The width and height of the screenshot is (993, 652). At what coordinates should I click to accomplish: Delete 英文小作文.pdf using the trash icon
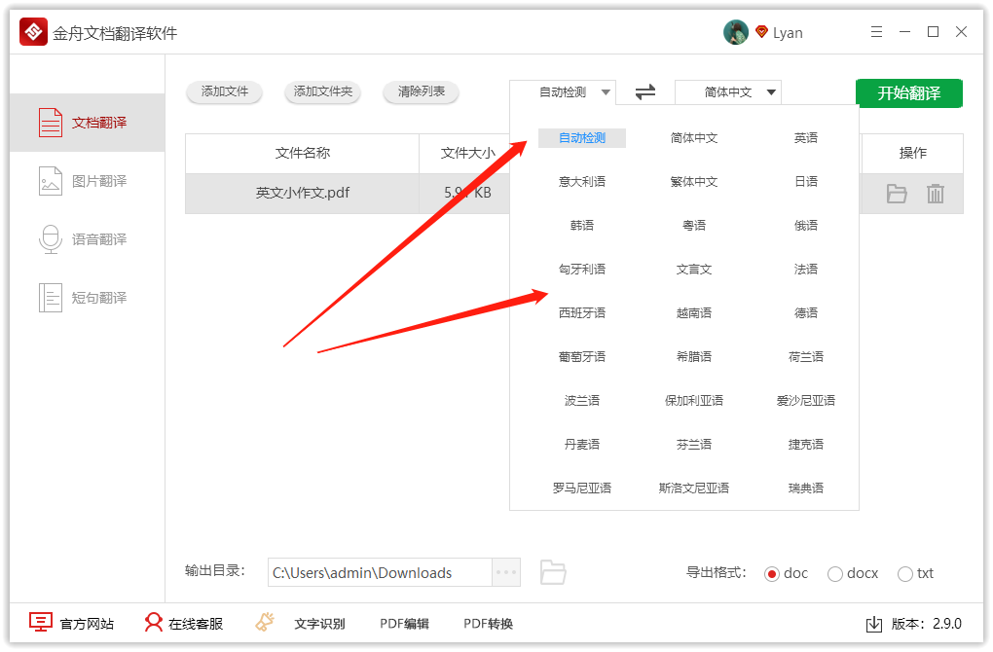tap(936, 194)
